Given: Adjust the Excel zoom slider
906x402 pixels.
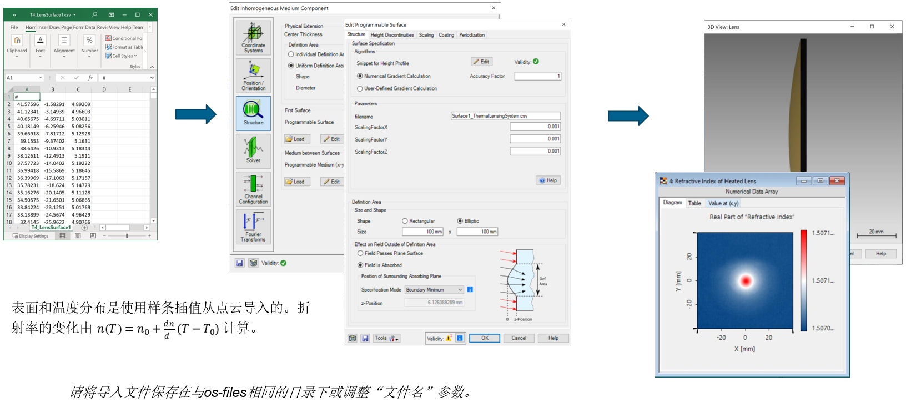Looking at the screenshot, I should click(127, 236).
